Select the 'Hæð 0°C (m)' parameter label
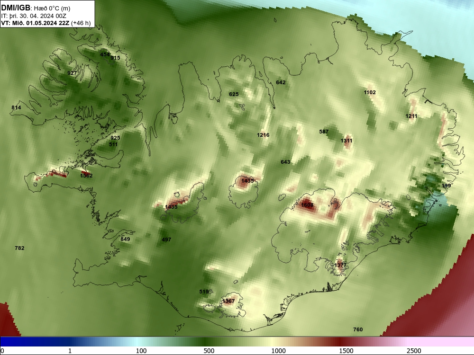 click(x=52, y=9)
